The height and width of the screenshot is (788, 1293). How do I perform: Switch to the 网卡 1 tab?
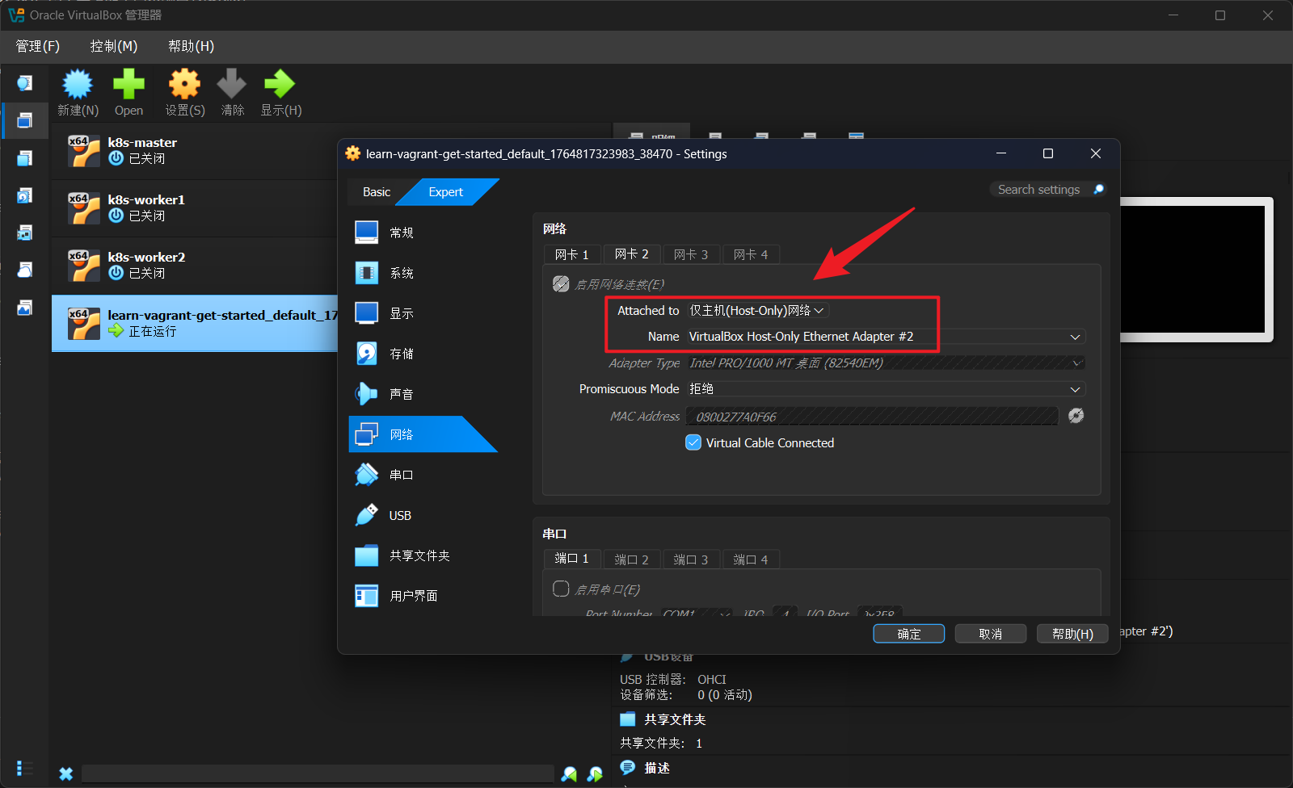click(x=571, y=254)
